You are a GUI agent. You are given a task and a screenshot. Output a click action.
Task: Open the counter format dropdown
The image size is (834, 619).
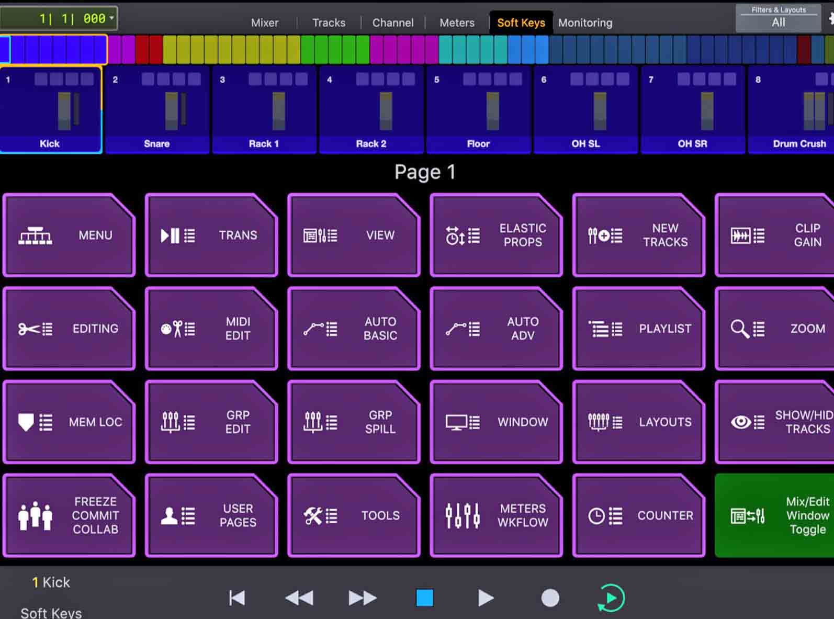point(111,18)
